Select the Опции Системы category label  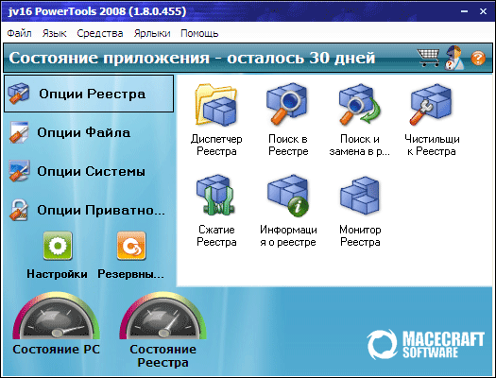91,171
